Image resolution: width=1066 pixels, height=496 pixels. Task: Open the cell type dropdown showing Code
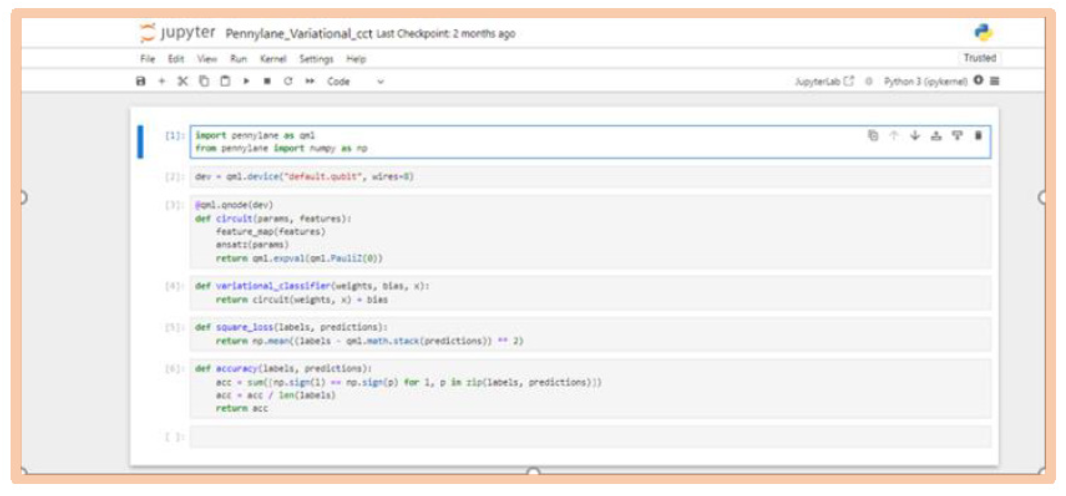click(x=356, y=82)
